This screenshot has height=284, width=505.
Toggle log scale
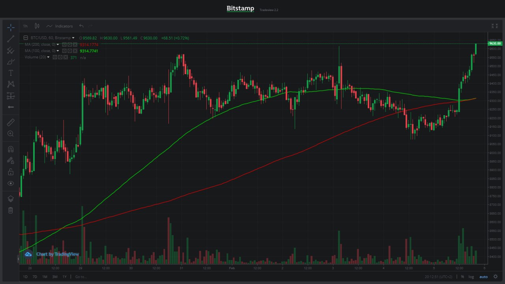click(471, 277)
